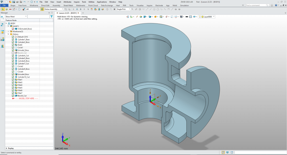
Task: Click the MODEL STOP HERE marker
Action: pyautogui.click(x=26, y=98)
